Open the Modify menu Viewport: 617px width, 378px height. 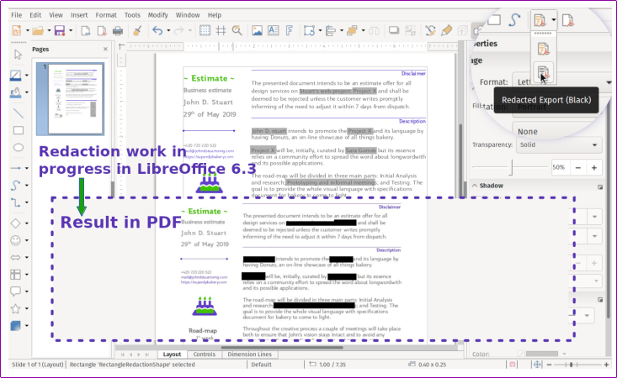pyautogui.click(x=157, y=14)
